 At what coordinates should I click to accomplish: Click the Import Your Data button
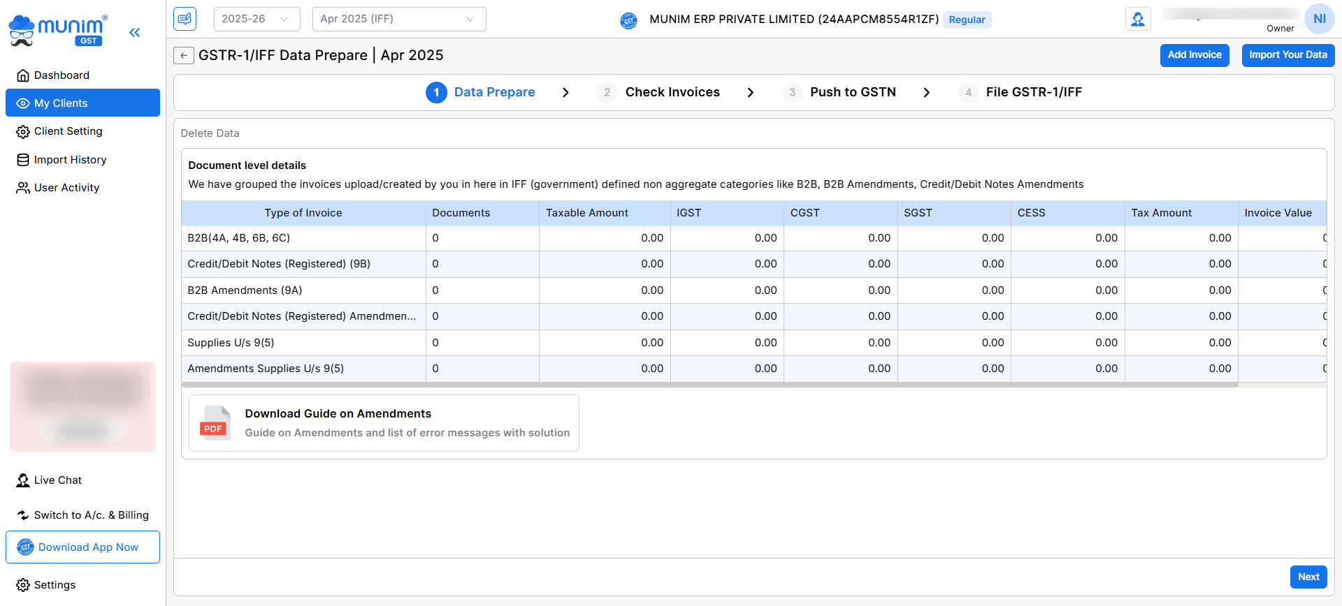1287,55
